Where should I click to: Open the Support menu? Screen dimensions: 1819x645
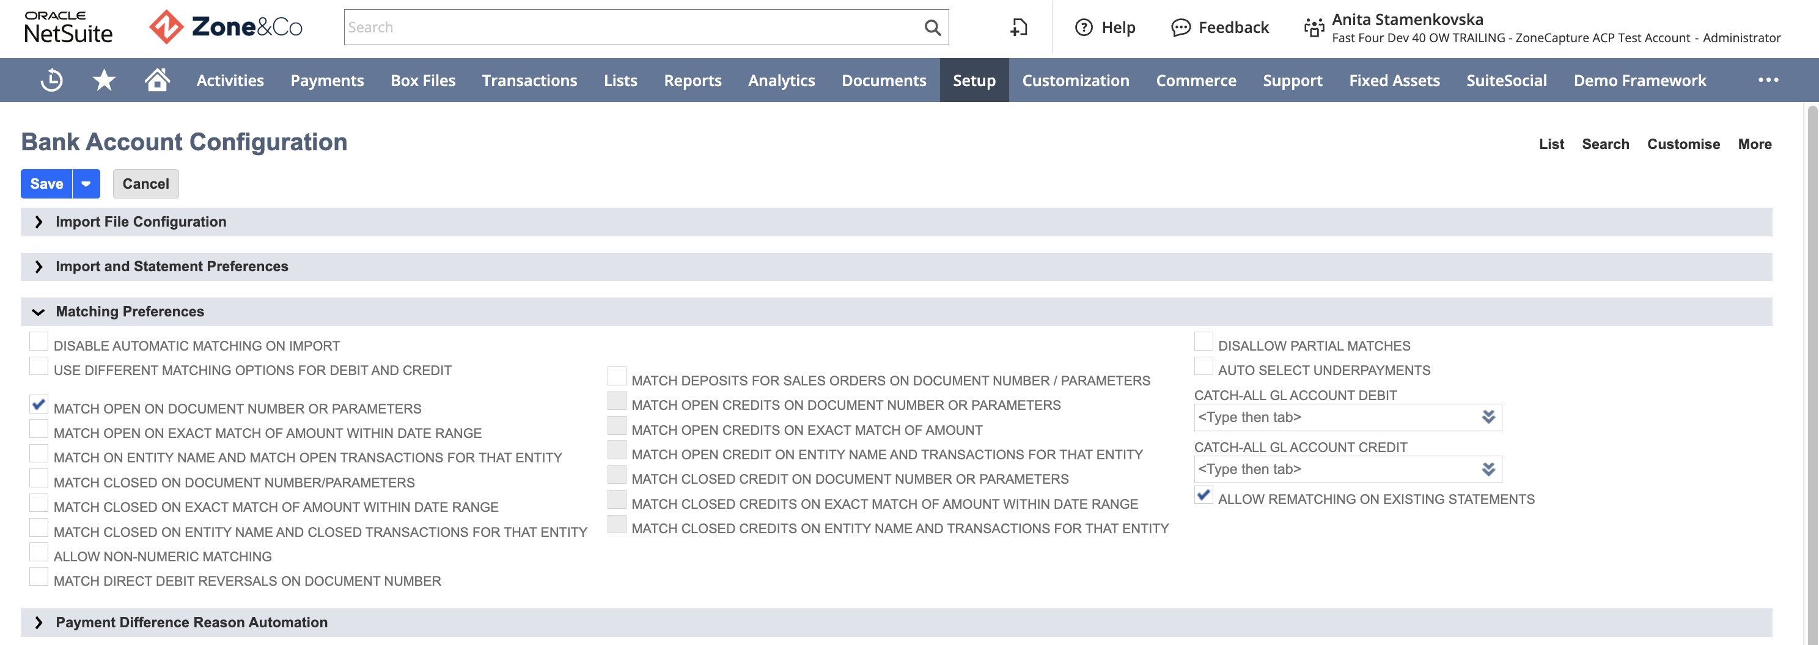point(1293,81)
